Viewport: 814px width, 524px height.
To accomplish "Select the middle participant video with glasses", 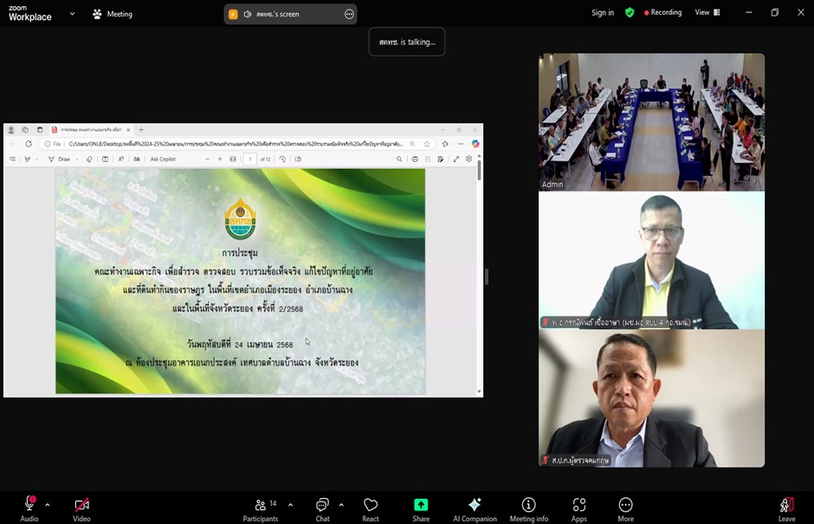I will pos(651,260).
